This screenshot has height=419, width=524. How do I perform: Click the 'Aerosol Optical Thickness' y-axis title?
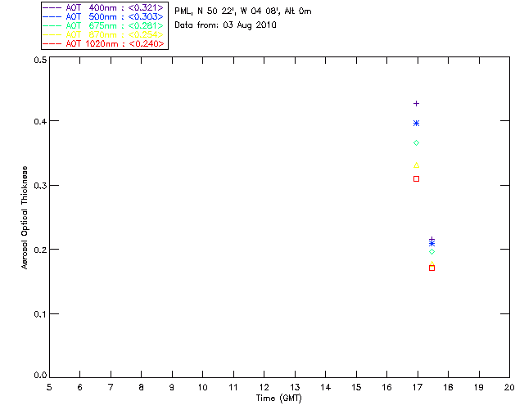(x=25, y=218)
